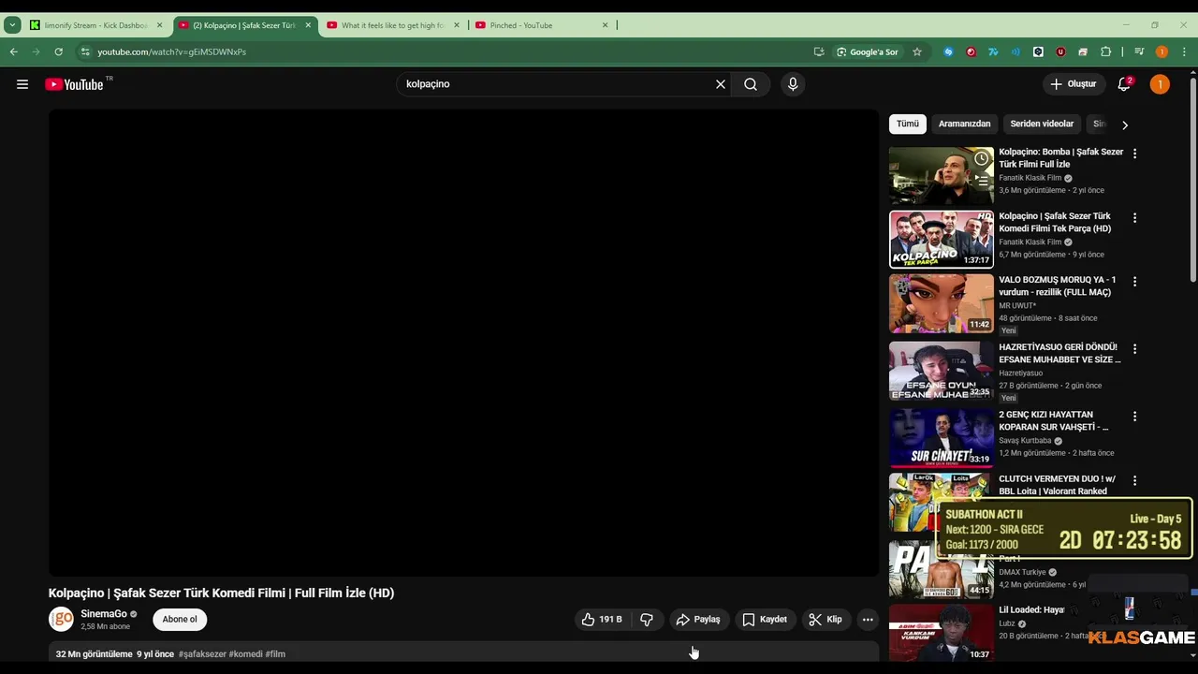Open the YouTube account avatar menu
This screenshot has width=1198, height=674.
1160,84
